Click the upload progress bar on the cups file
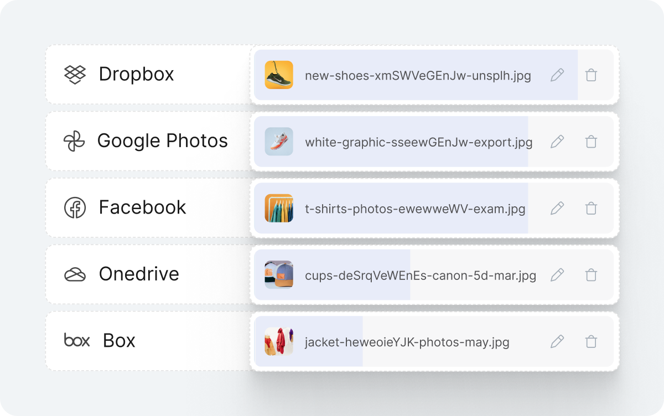 (332, 275)
